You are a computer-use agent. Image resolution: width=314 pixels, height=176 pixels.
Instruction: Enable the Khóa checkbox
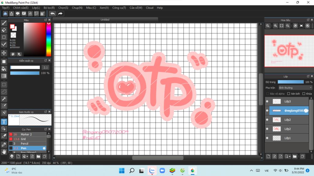point(304,94)
